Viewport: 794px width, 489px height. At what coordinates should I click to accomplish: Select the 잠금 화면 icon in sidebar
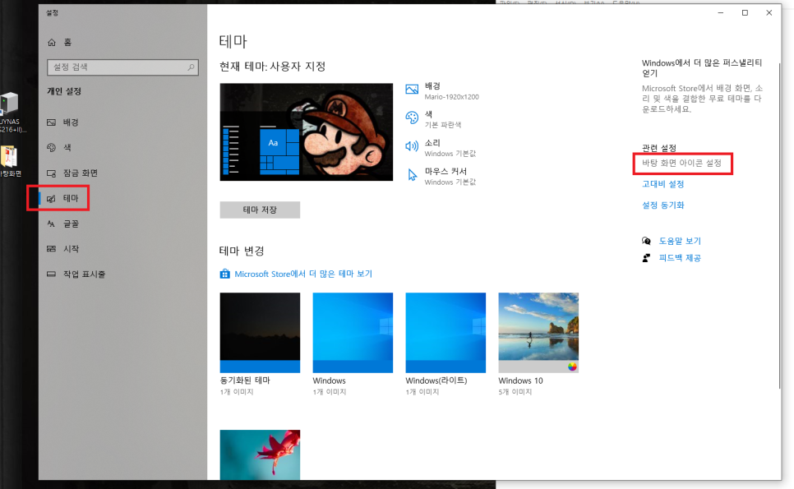[51, 173]
